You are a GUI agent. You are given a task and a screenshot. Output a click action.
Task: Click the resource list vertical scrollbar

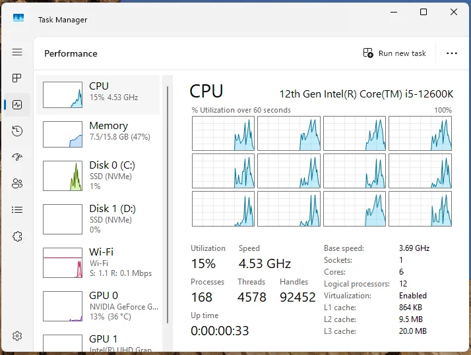pos(168,205)
